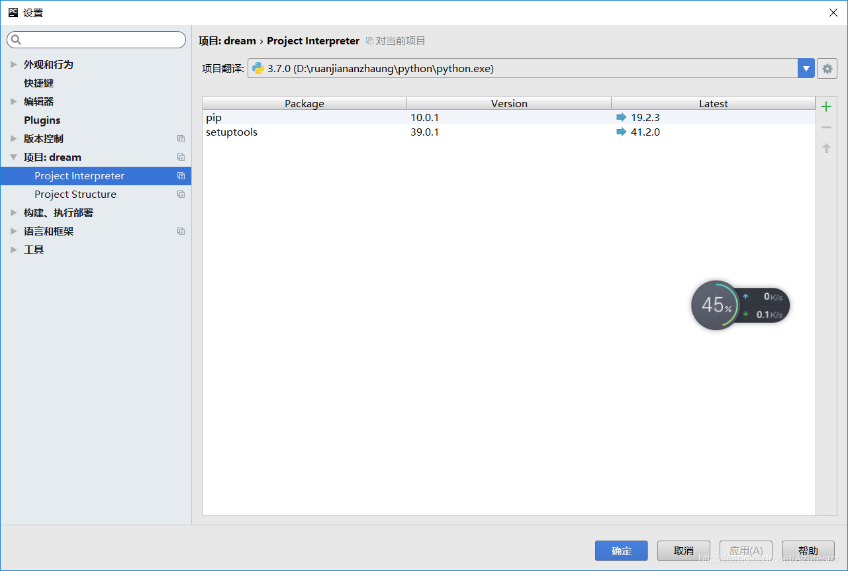The width and height of the screenshot is (848, 571).
Task: Click the 项目: dream breadcrumb
Action: click(227, 41)
